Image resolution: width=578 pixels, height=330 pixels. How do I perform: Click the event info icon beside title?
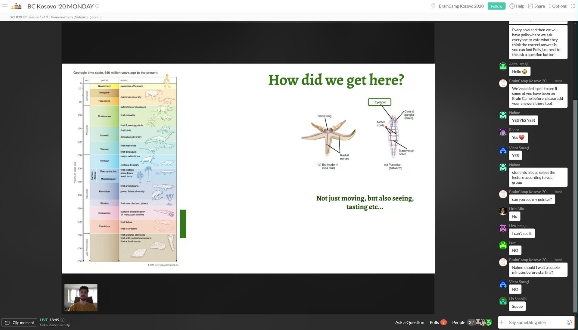tap(97, 6)
